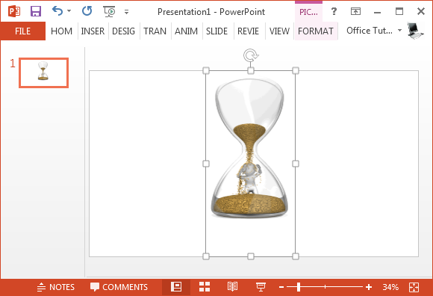Open PowerPoint Help question mark
The image size is (433, 296).
coord(334,11)
